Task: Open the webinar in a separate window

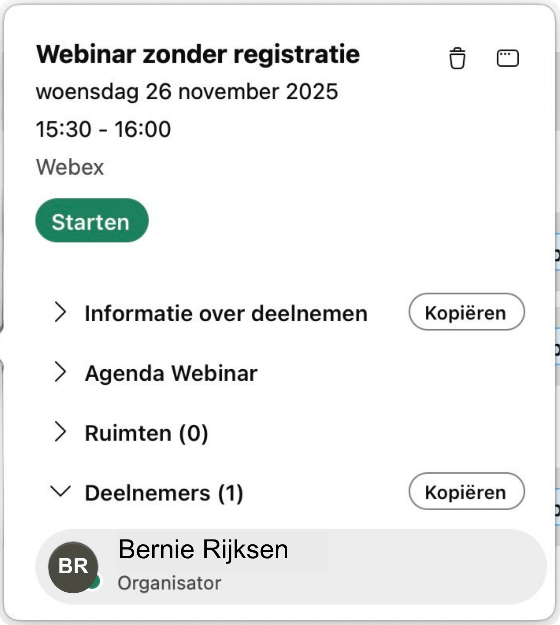Action: point(507,58)
